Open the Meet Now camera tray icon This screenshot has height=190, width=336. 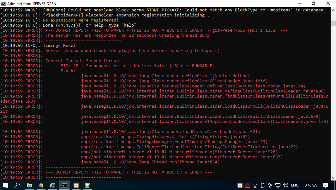(255, 185)
